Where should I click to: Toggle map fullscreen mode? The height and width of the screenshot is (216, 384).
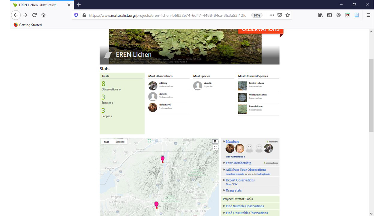[215, 148]
